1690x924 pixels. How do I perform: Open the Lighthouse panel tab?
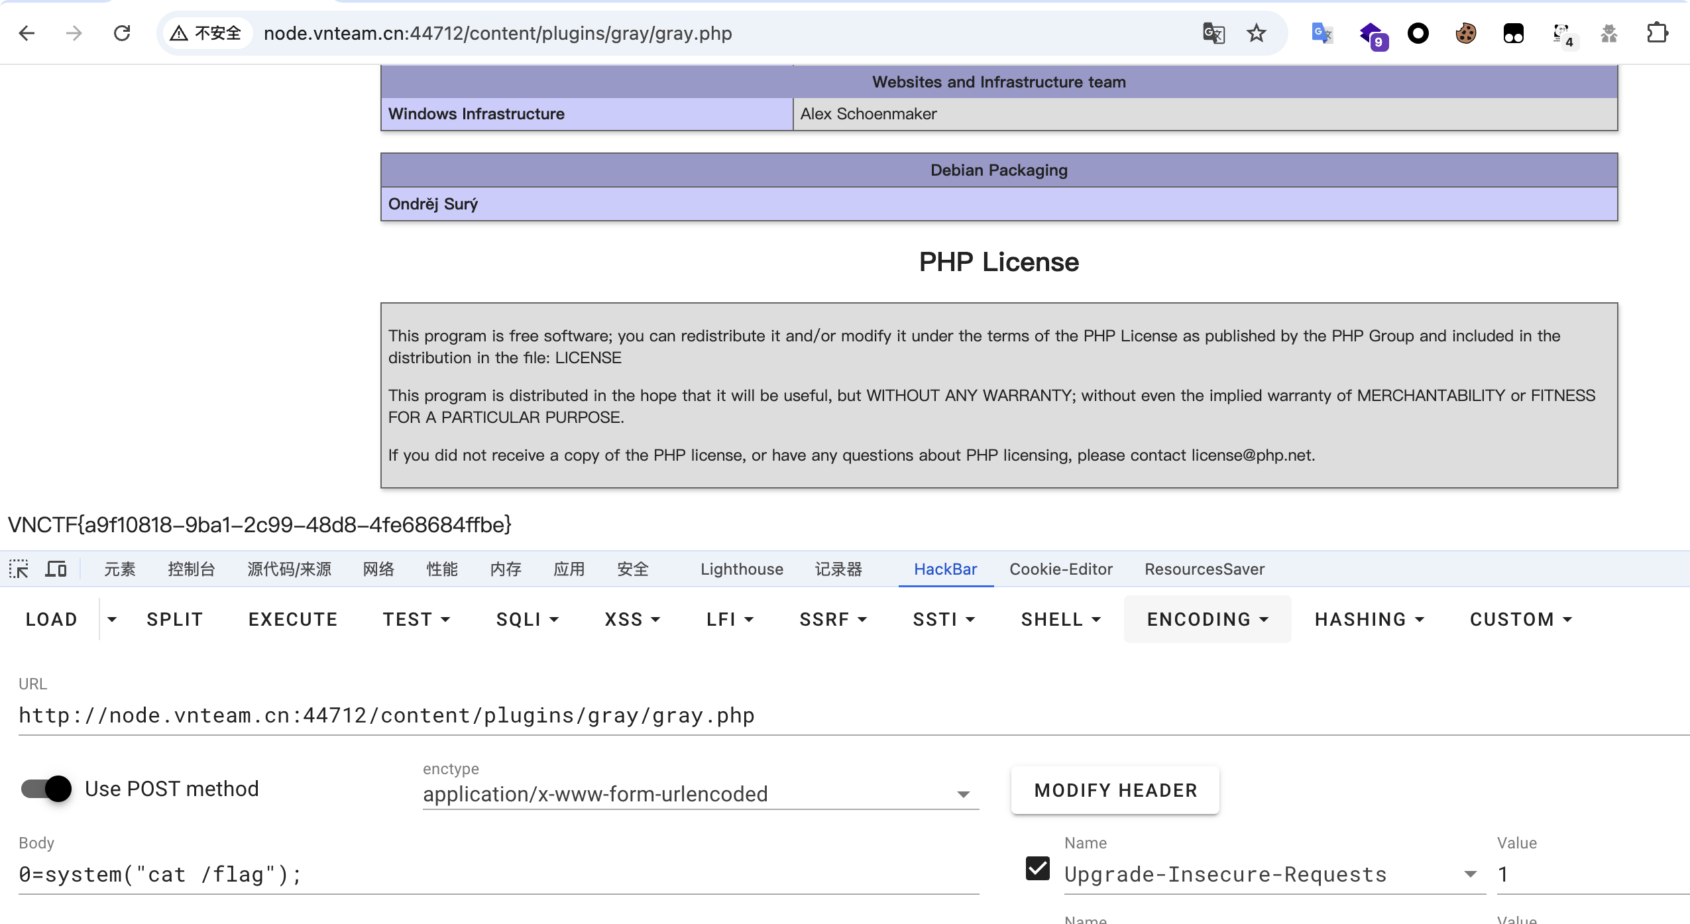coord(742,569)
